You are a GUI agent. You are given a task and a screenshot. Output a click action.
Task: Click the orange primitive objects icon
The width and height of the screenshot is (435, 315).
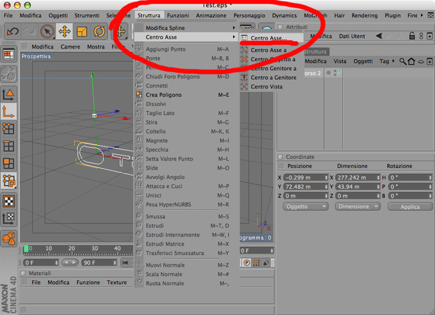click(x=9, y=238)
